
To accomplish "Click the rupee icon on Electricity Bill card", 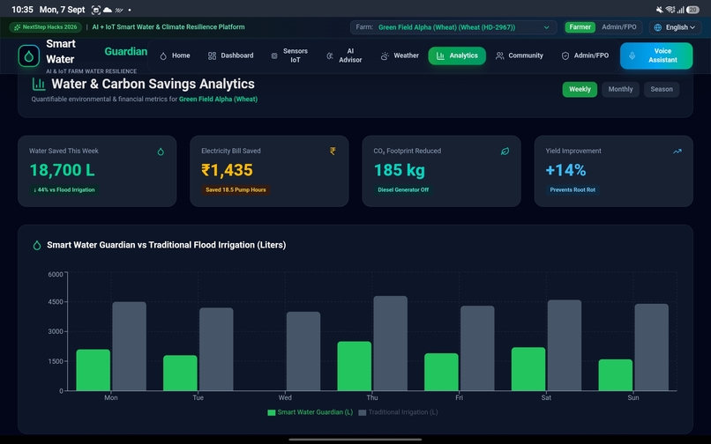I will (333, 152).
